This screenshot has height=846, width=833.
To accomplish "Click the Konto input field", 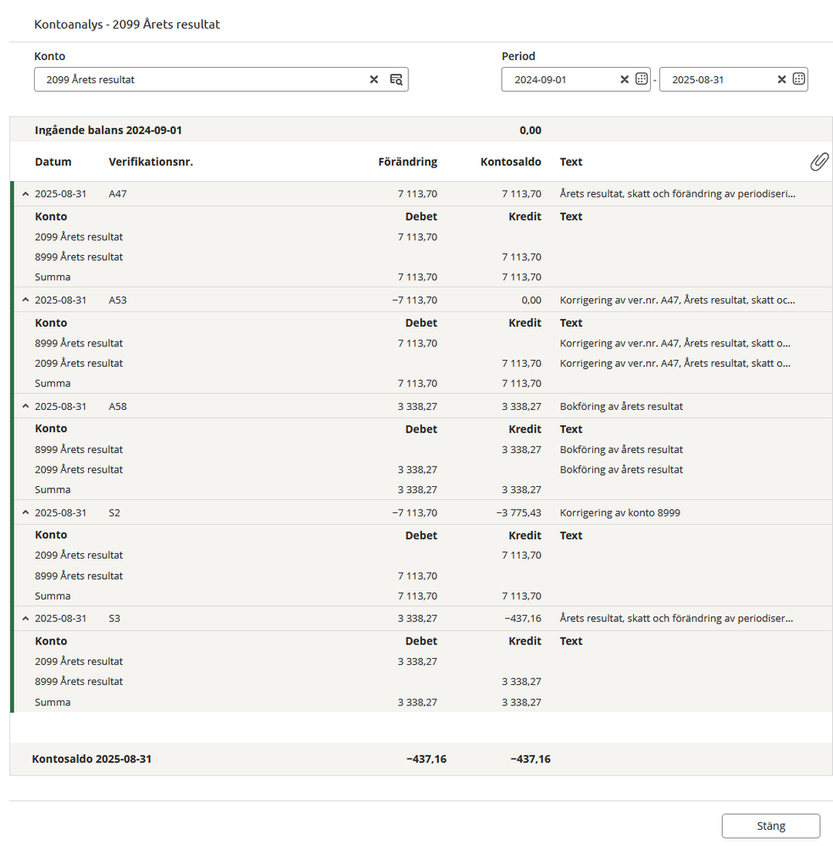I will point(203,80).
